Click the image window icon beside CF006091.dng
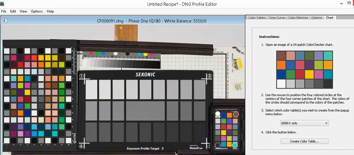 (x=5, y=21)
